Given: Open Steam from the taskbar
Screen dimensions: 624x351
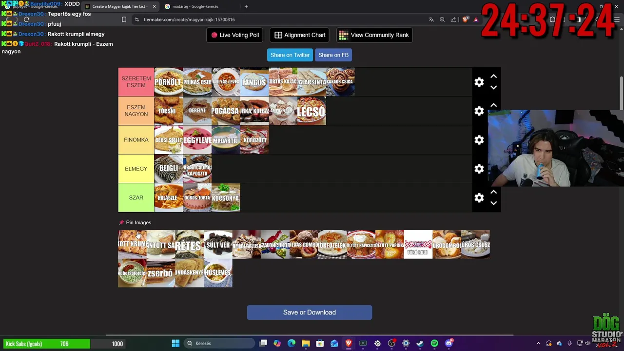Looking at the screenshot, I should tap(420, 343).
